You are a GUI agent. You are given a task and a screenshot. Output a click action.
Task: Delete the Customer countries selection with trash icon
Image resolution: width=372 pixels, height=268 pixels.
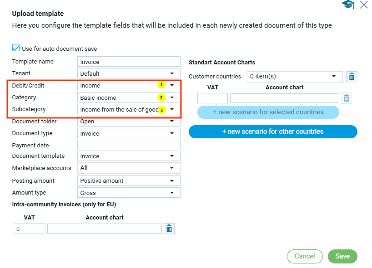pyautogui.click(x=351, y=77)
